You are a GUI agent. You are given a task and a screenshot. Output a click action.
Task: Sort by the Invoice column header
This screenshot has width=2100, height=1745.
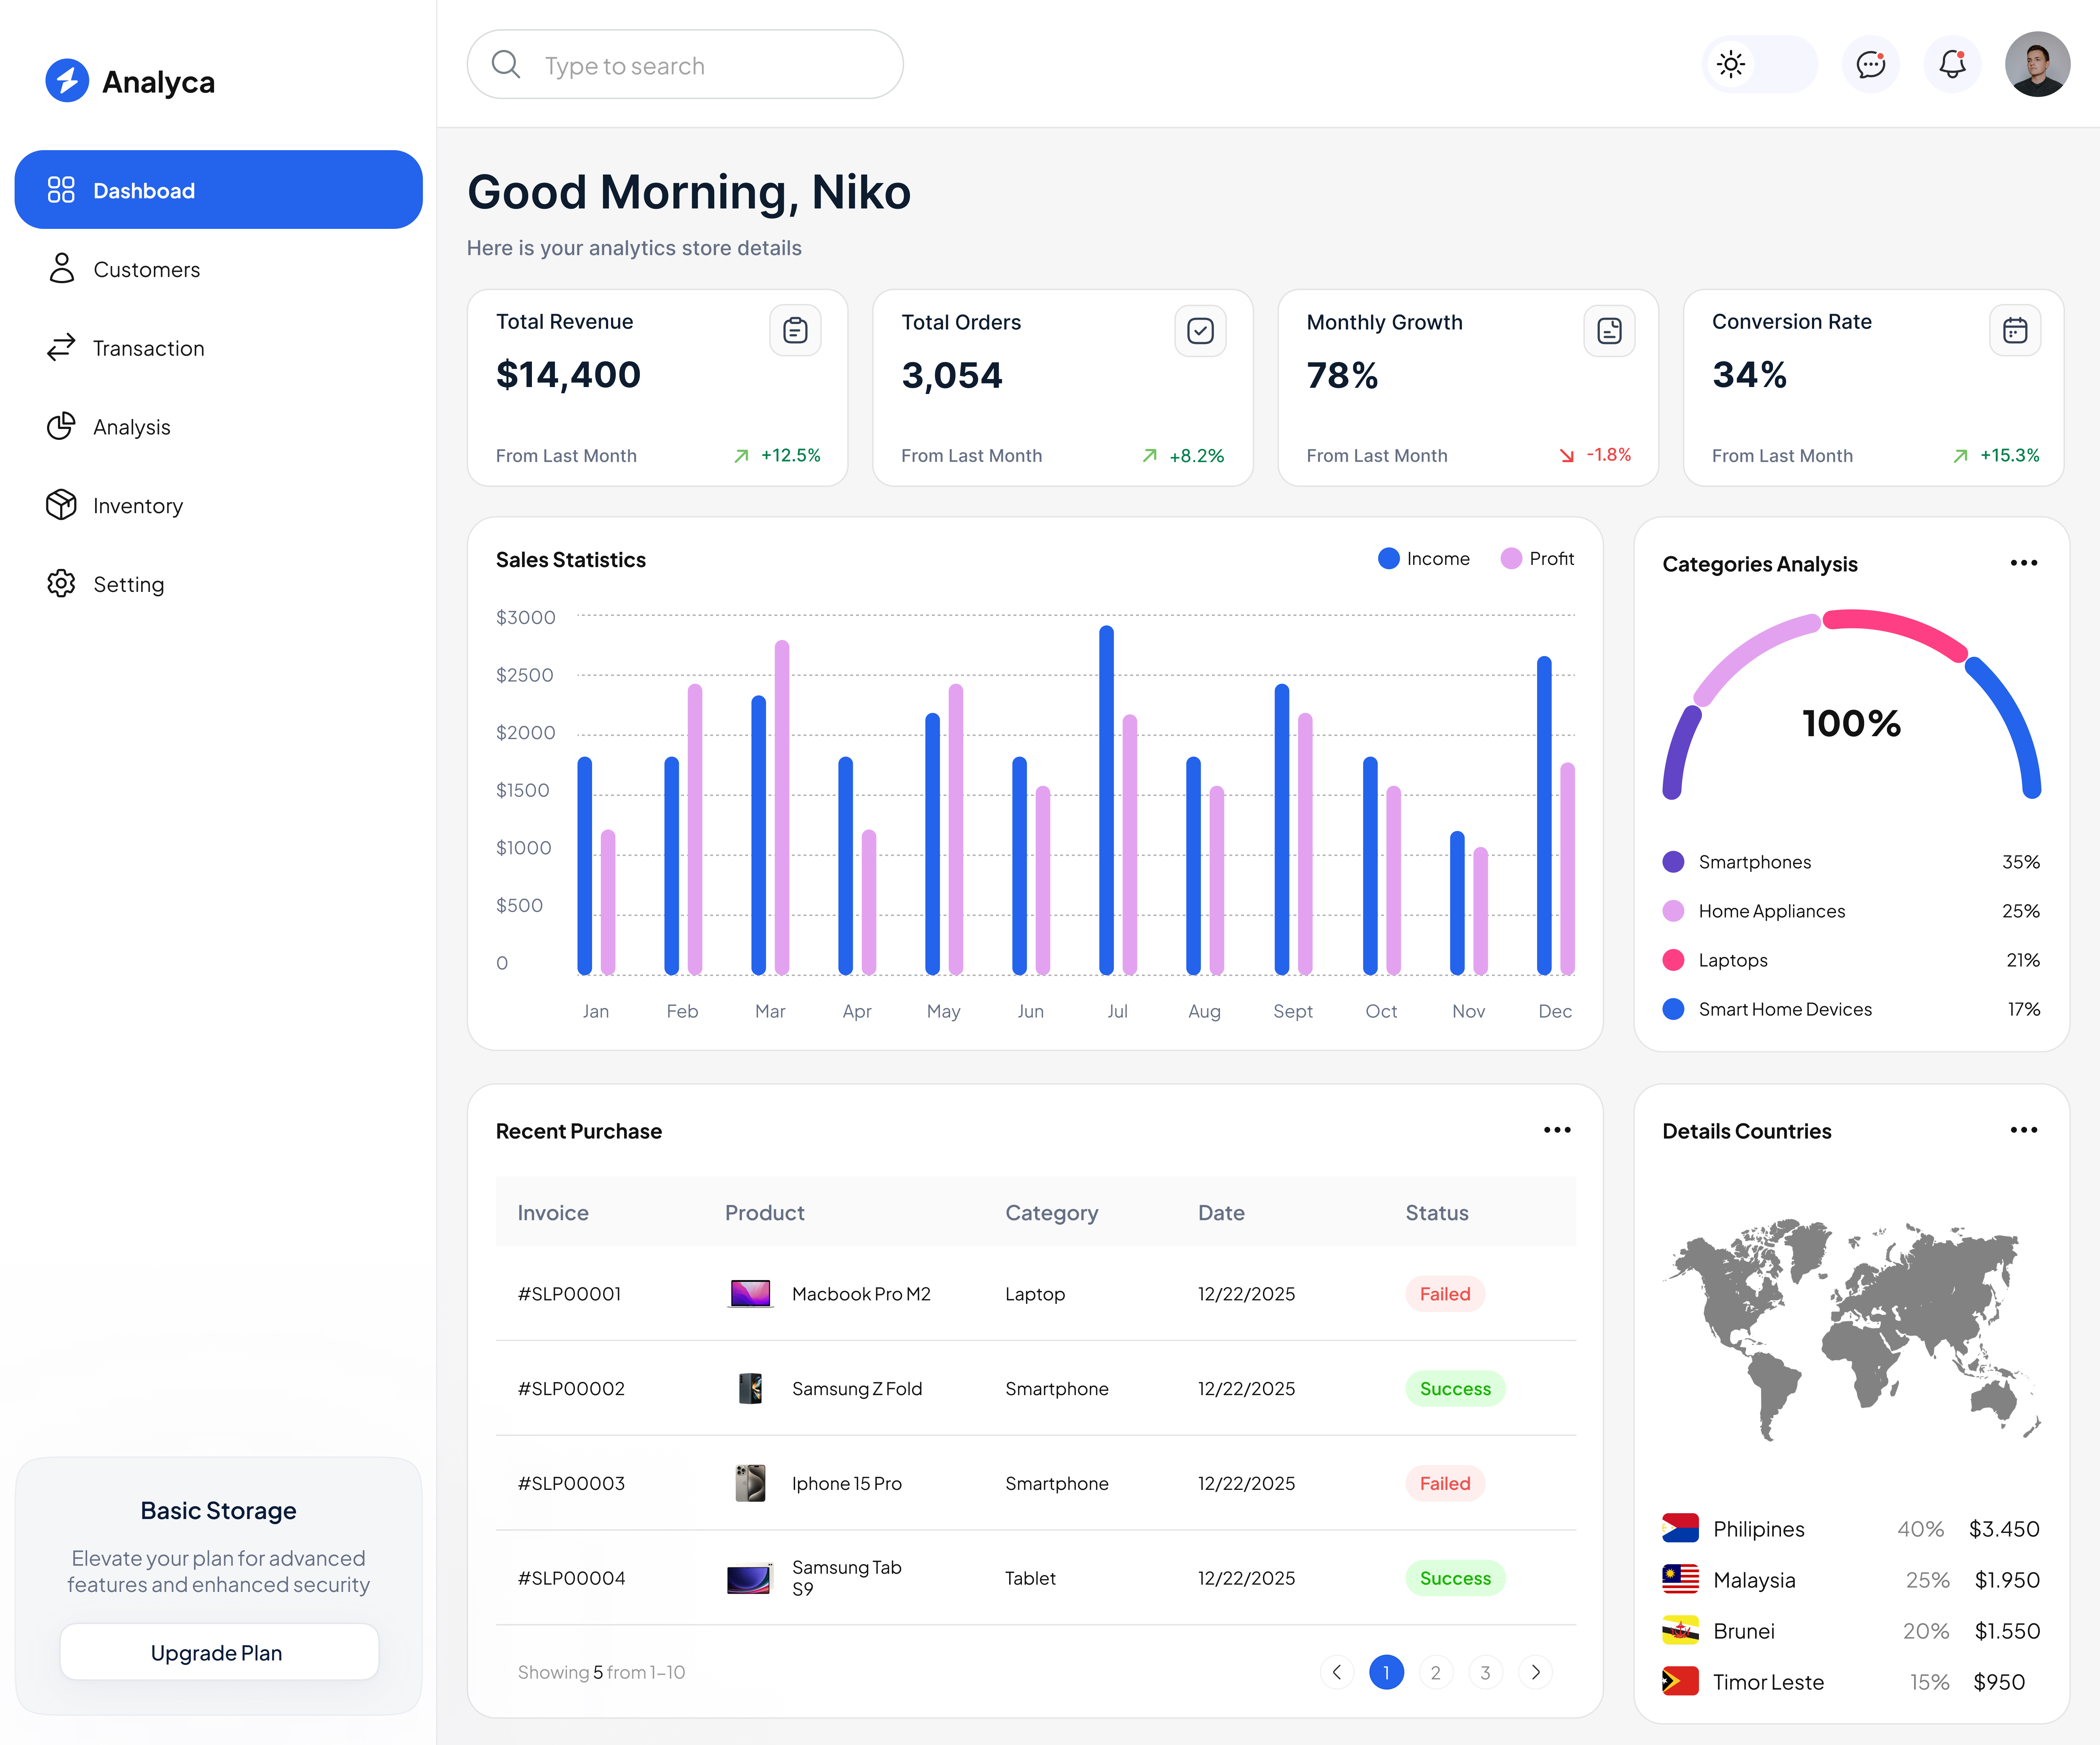click(553, 1212)
